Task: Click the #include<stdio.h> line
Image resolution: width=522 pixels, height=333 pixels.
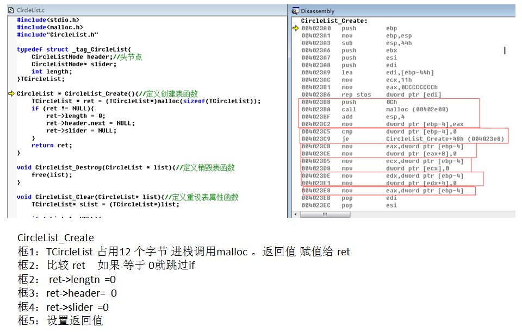Action: (x=48, y=20)
